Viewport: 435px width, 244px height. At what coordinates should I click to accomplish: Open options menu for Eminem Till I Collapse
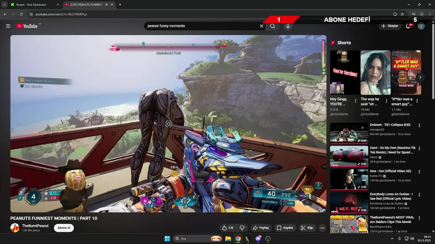click(419, 125)
